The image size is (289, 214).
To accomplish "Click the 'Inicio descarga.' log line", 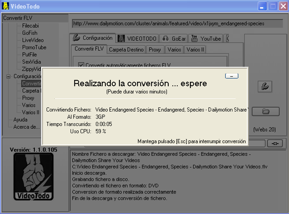I will (x=89, y=173).
